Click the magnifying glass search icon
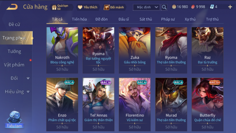 (164, 7)
